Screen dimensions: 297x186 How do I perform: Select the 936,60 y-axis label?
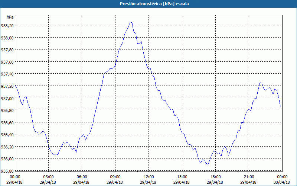pos(7,123)
